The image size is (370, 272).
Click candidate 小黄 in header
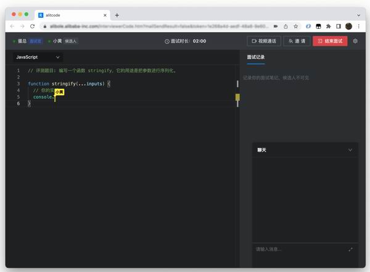coord(57,41)
